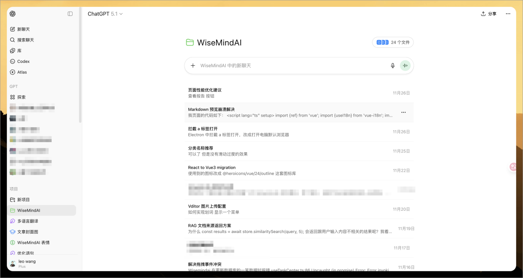Click the Share (分享) button
This screenshot has height=278, width=523.
point(489,14)
